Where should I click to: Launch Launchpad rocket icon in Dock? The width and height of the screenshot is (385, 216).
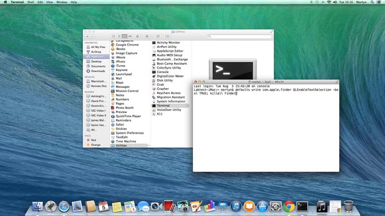pos(51,206)
